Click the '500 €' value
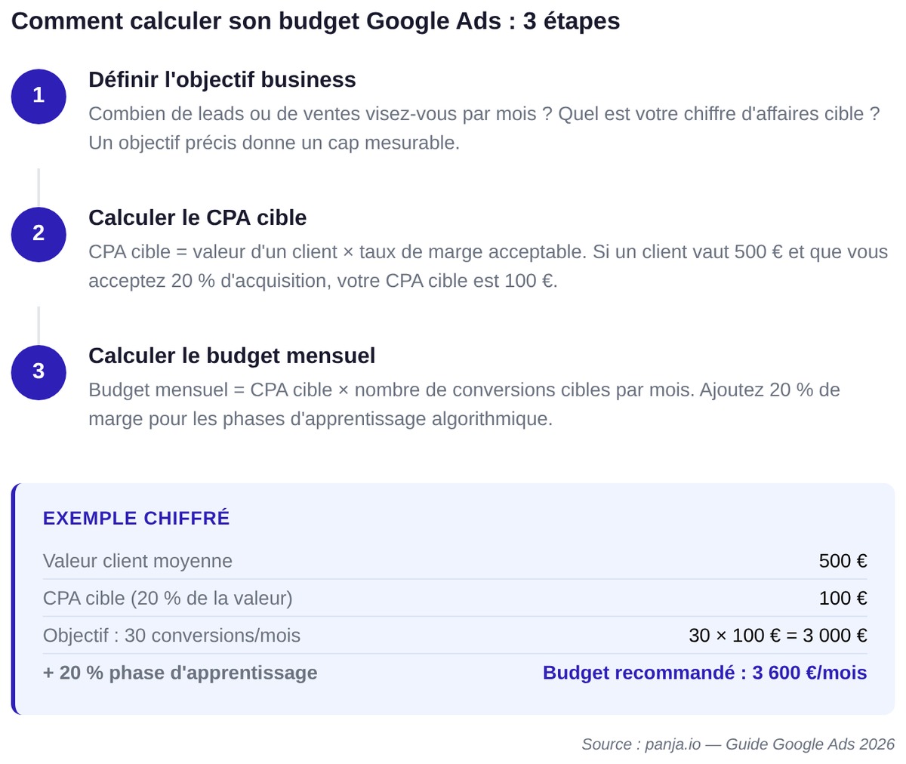 pyautogui.click(x=843, y=562)
